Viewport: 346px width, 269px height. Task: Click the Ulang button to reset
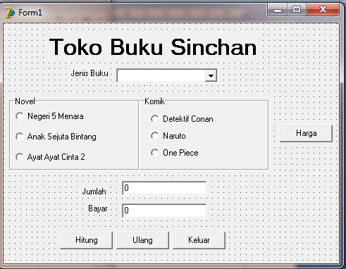coord(142,240)
